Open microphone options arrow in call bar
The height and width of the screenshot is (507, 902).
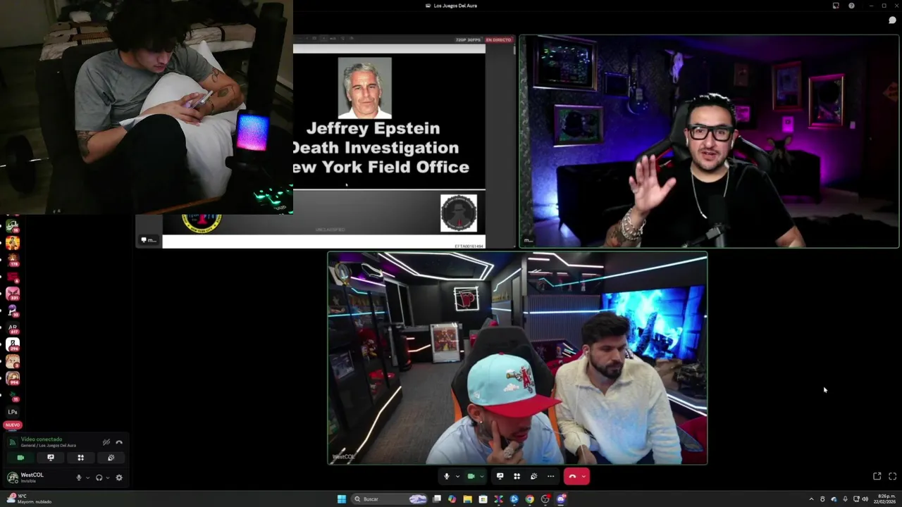coord(457,476)
